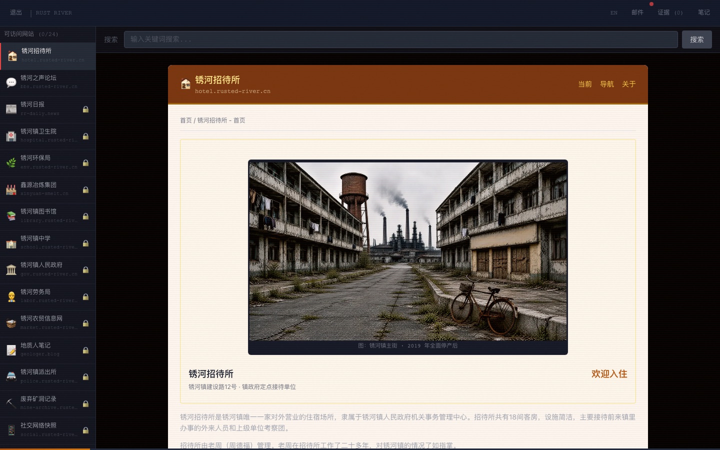Click the 地质人笔记 notepad icon
Image resolution: width=720 pixels, height=450 pixels.
click(11, 350)
